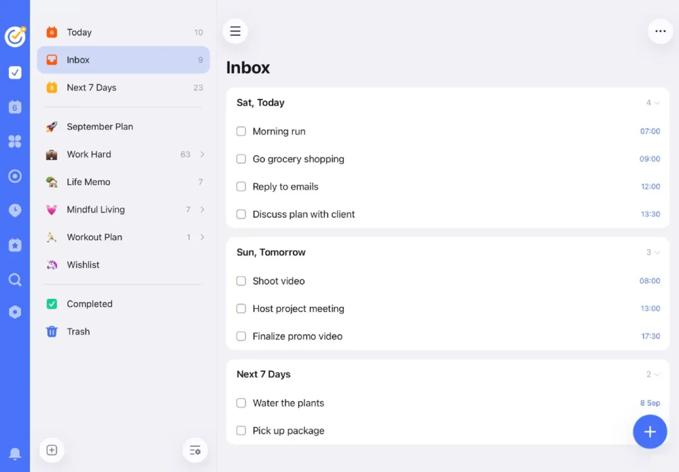Open the Life Memo list label

click(89, 182)
